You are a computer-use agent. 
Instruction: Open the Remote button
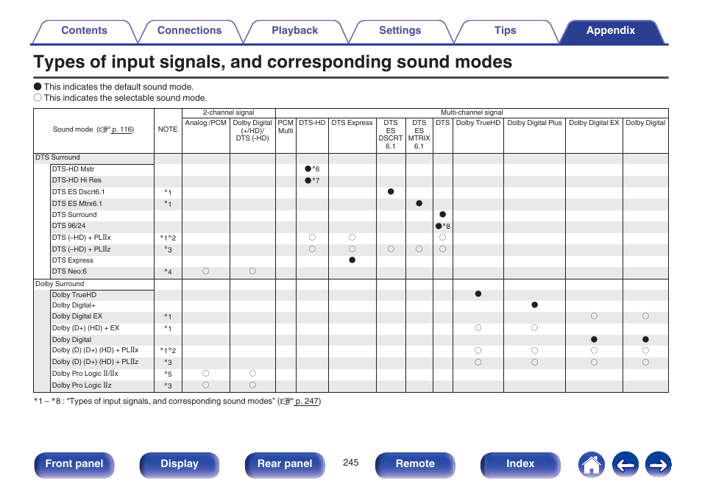coord(415,465)
